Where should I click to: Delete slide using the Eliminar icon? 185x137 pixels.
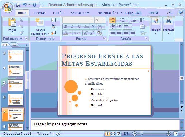[x=54, y=33]
